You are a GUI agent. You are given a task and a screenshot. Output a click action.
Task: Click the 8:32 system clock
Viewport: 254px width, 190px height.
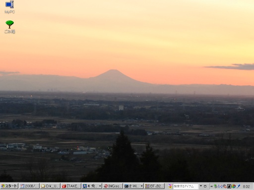[x=247, y=187]
